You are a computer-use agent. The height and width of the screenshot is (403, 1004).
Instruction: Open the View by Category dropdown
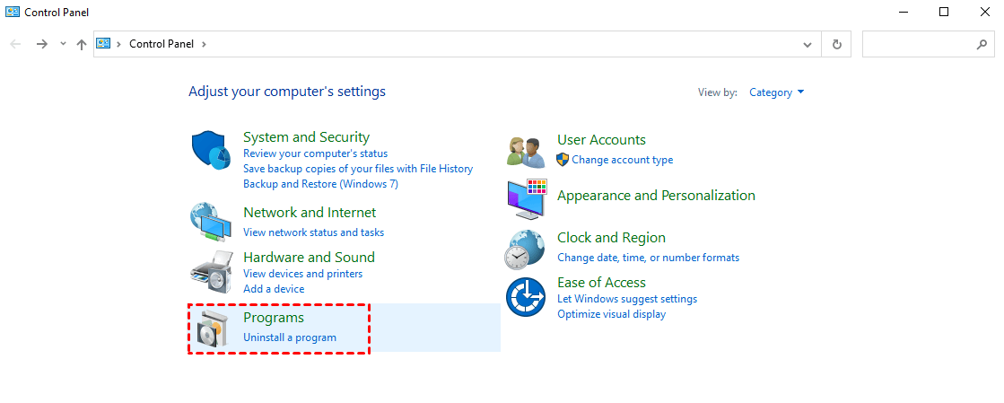(x=777, y=92)
